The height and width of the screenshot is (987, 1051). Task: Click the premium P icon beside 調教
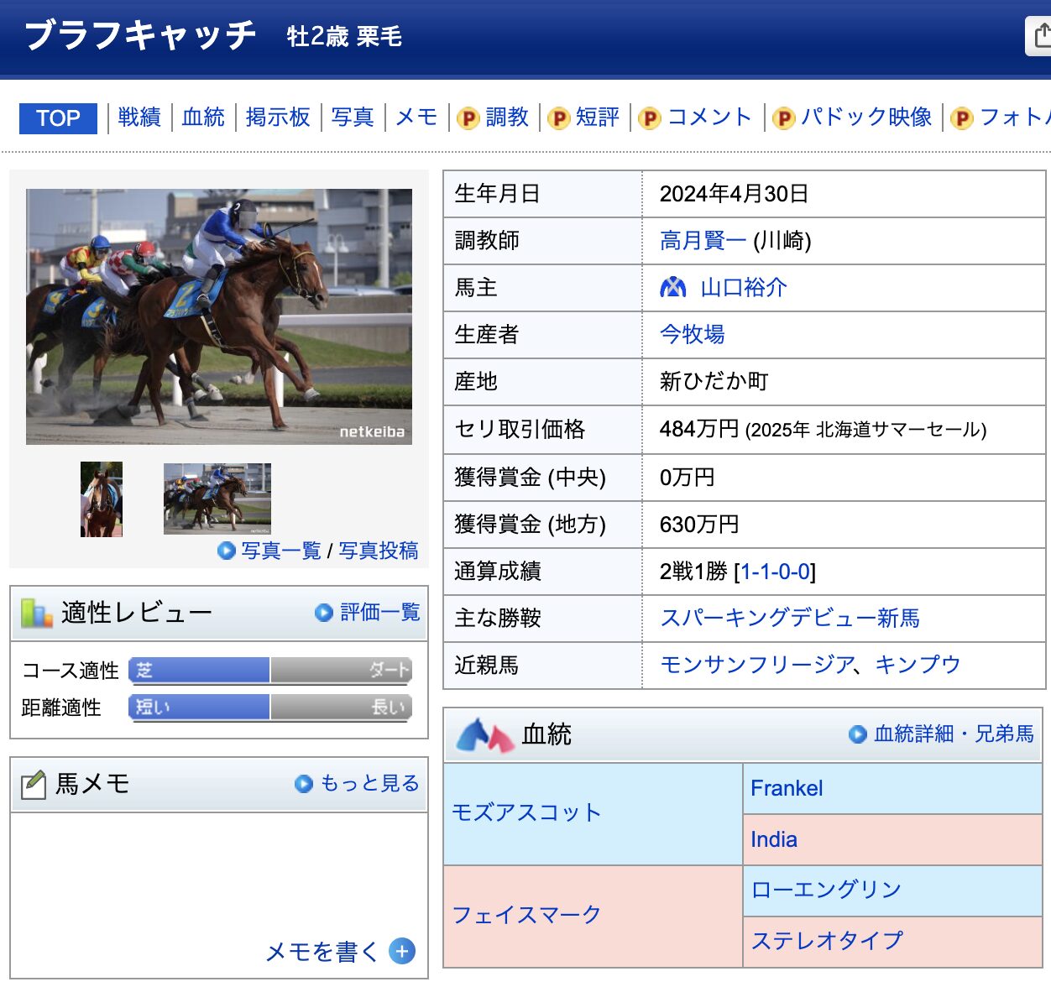468,118
